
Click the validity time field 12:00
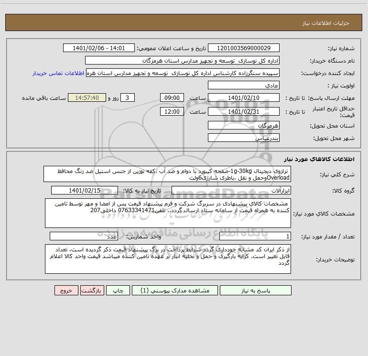(172, 111)
